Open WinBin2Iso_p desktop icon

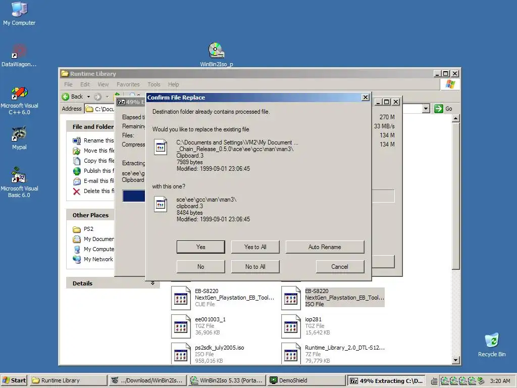click(216, 55)
